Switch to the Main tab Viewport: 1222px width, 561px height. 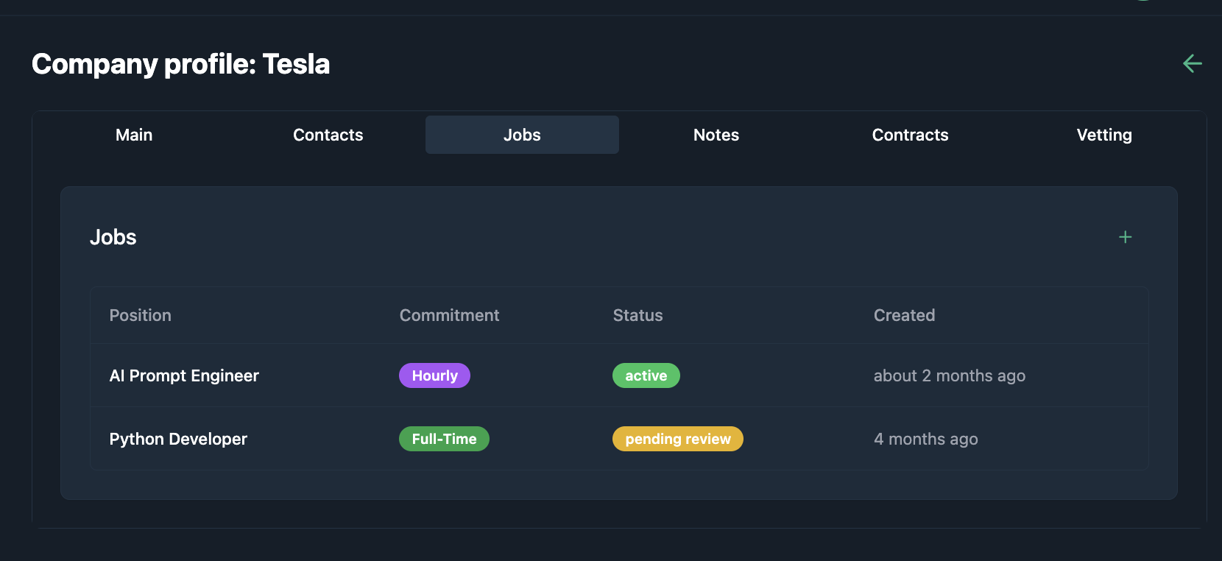point(134,135)
